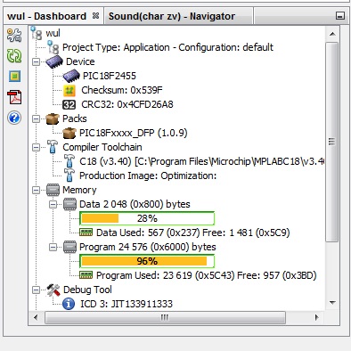Click the Checksum icon in Device
The height and width of the screenshot is (351, 351).
(69, 90)
